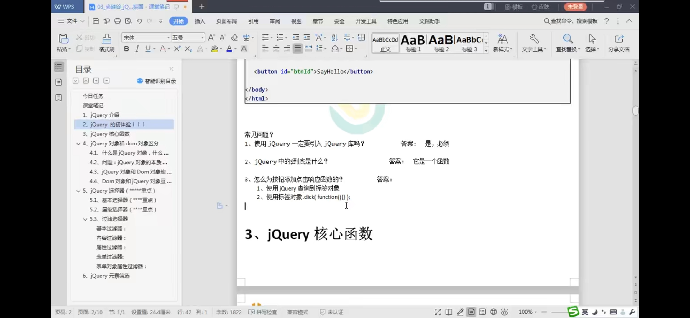Apply Justify paragraph alignment
This screenshot has height=318, width=690.
point(298,49)
